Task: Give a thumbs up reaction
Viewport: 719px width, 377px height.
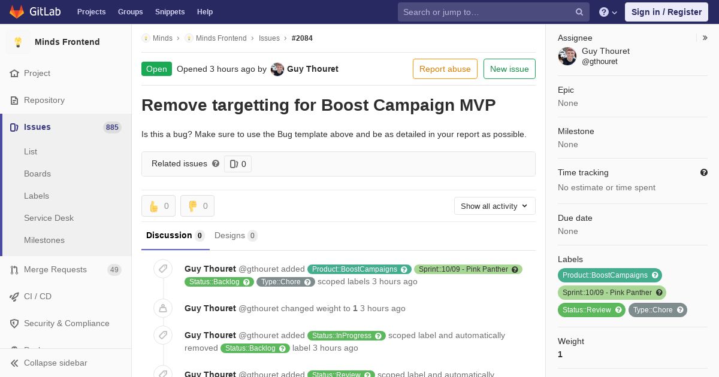Action: tap(158, 206)
